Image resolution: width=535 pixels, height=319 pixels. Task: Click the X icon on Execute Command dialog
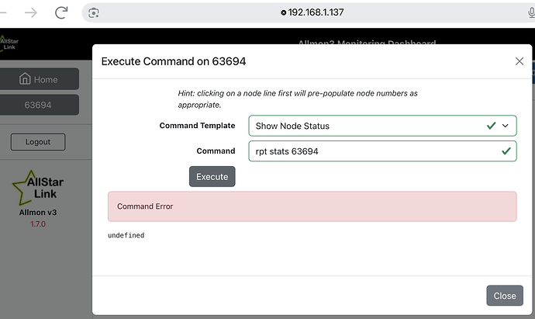pyautogui.click(x=519, y=61)
